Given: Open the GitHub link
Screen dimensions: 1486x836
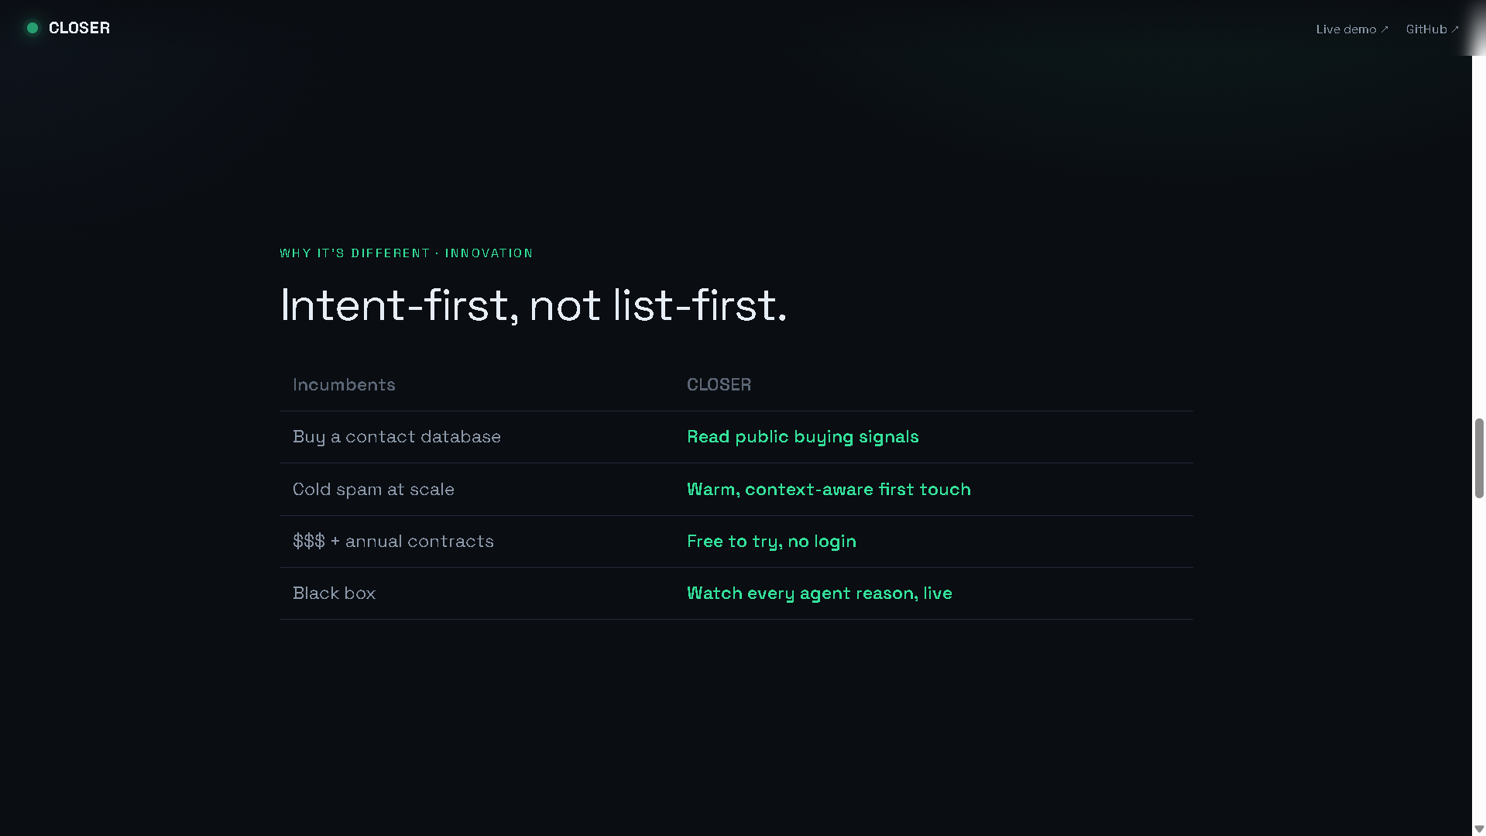Looking at the screenshot, I should point(1432,29).
